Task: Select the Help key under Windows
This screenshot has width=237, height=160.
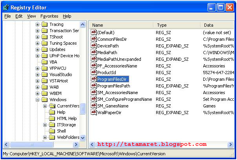Action: [61, 112]
